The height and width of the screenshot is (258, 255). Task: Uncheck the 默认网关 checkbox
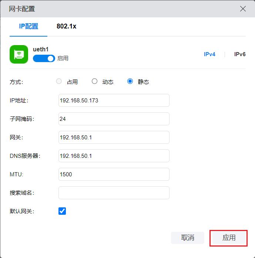tap(62, 211)
